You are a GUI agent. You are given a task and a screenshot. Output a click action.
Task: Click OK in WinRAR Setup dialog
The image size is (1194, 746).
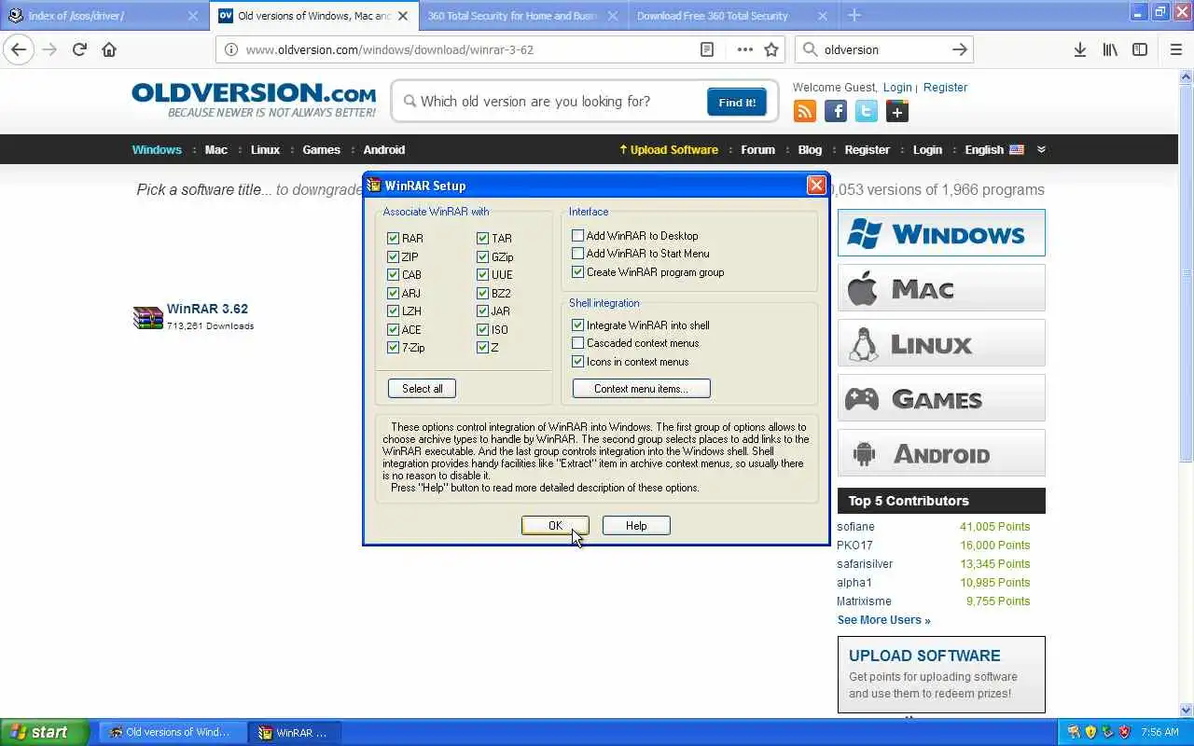555,526
